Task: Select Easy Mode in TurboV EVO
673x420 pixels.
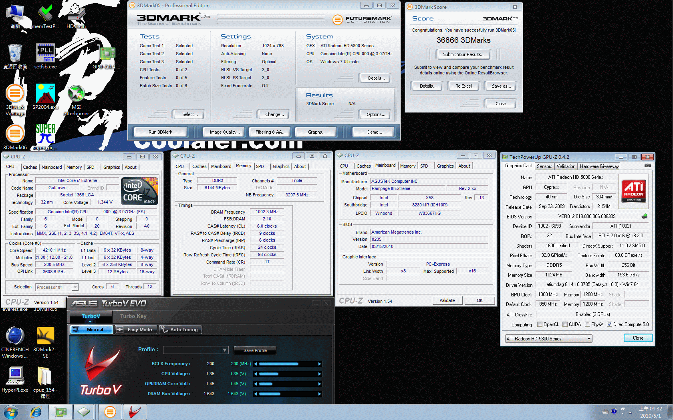Action: pyautogui.click(x=135, y=330)
